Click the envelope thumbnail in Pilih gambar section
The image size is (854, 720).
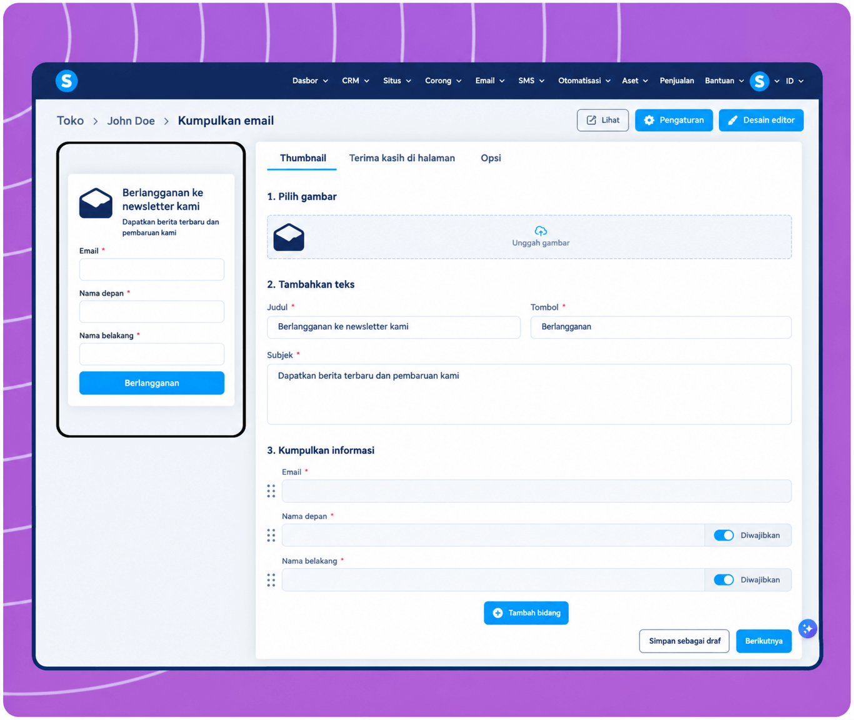pos(289,237)
